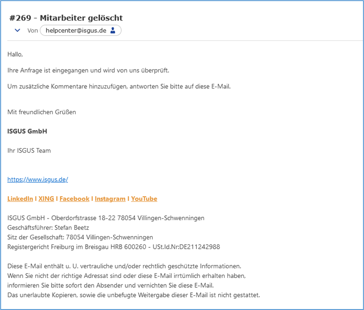Click 'Ihr ISGUS Team'

[x=29, y=150]
